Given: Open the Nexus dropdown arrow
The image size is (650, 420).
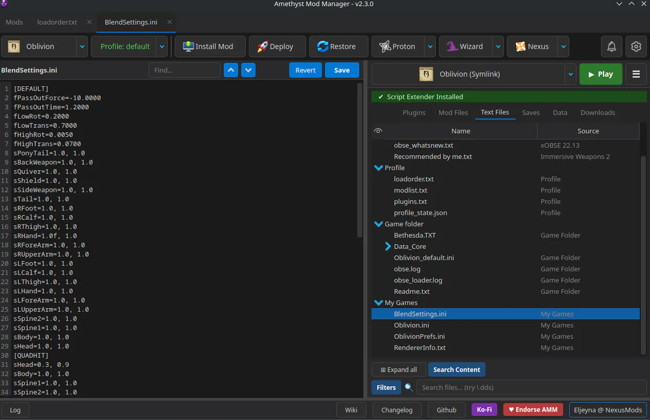Looking at the screenshot, I should click(x=563, y=46).
